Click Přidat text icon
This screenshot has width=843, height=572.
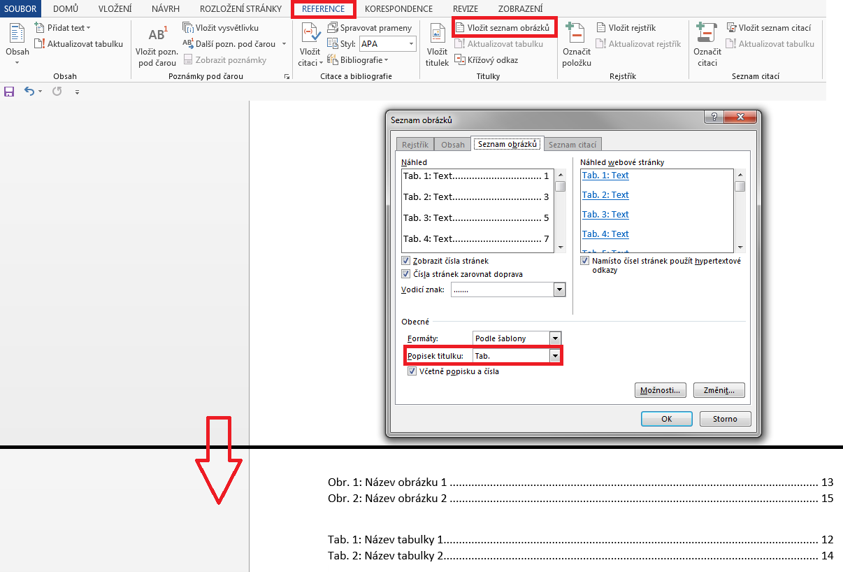[x=40, y=28]
